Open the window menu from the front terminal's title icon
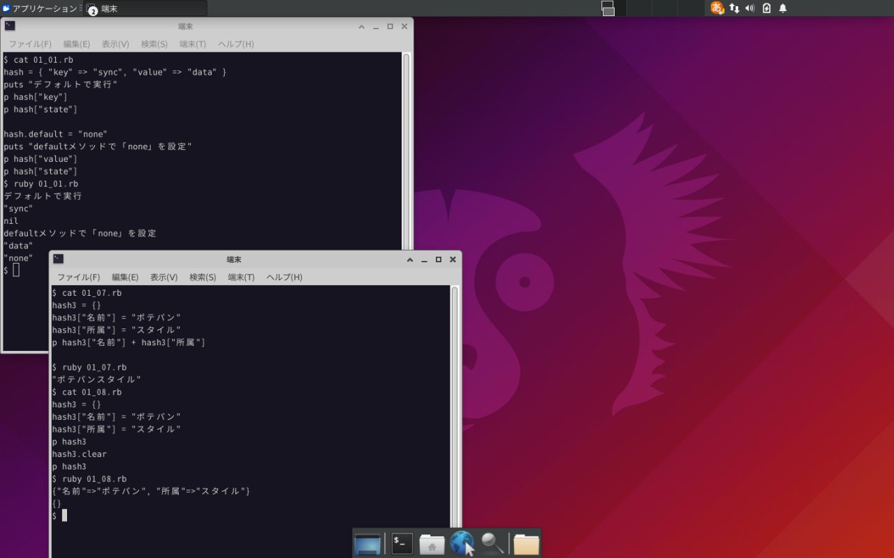Viewport: 894px width, 558px height. coord(59,259)
